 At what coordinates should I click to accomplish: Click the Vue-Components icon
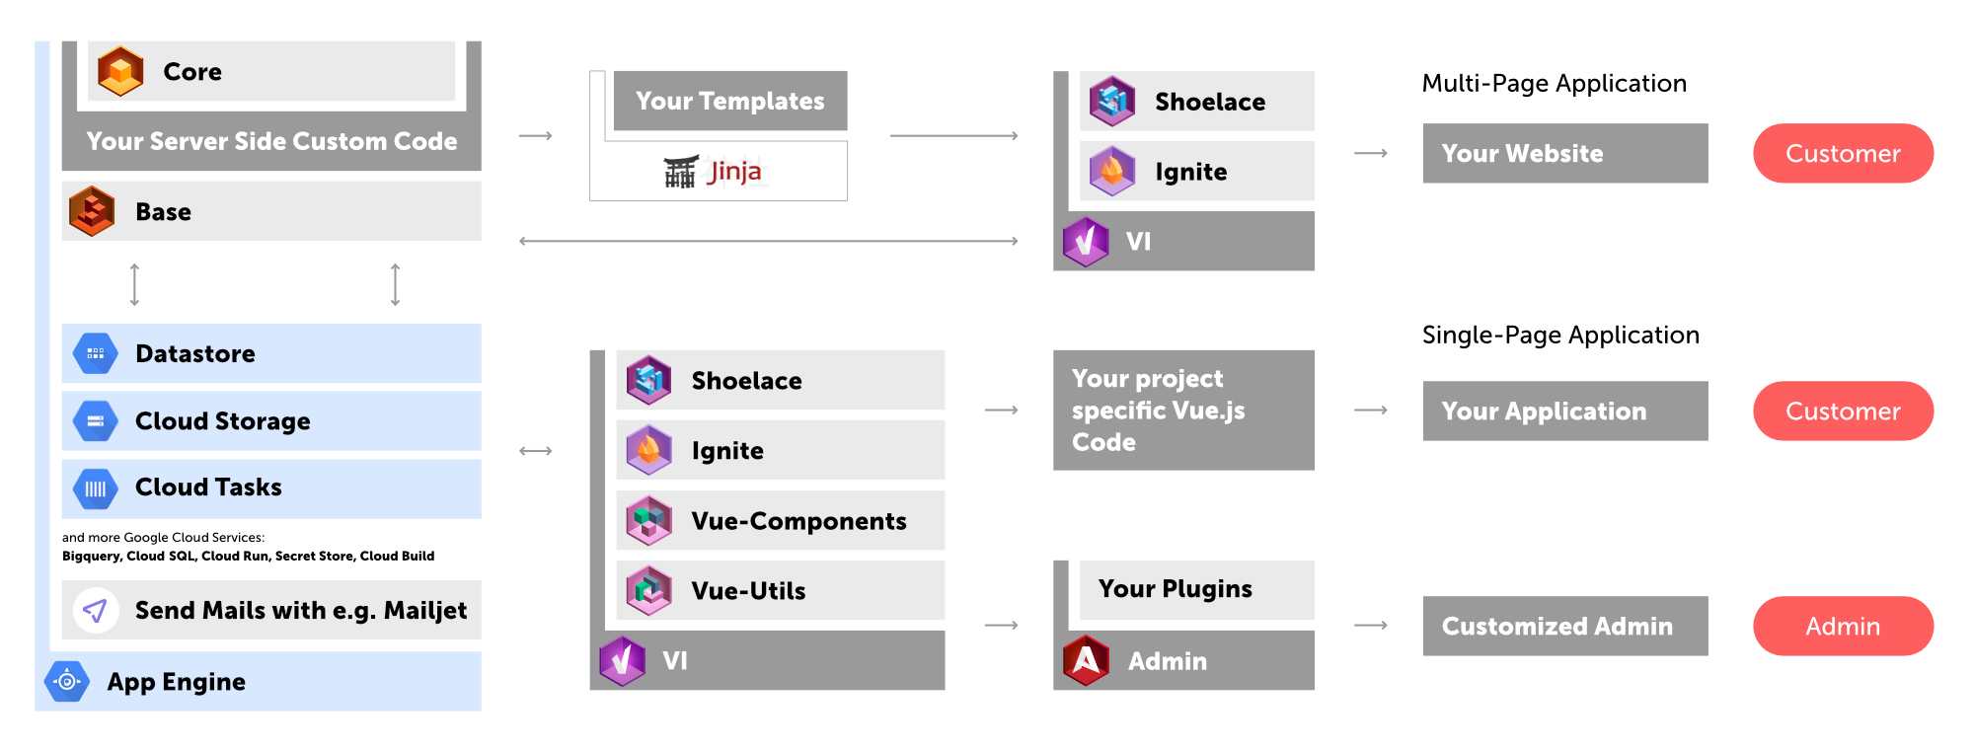tap(649, 520)
